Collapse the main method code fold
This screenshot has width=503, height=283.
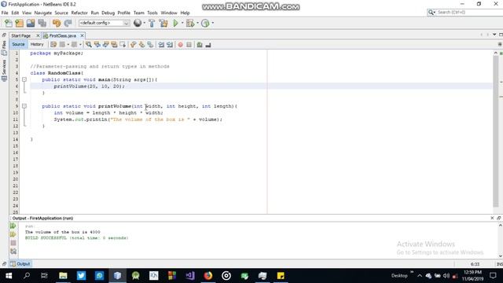[24, 79]
